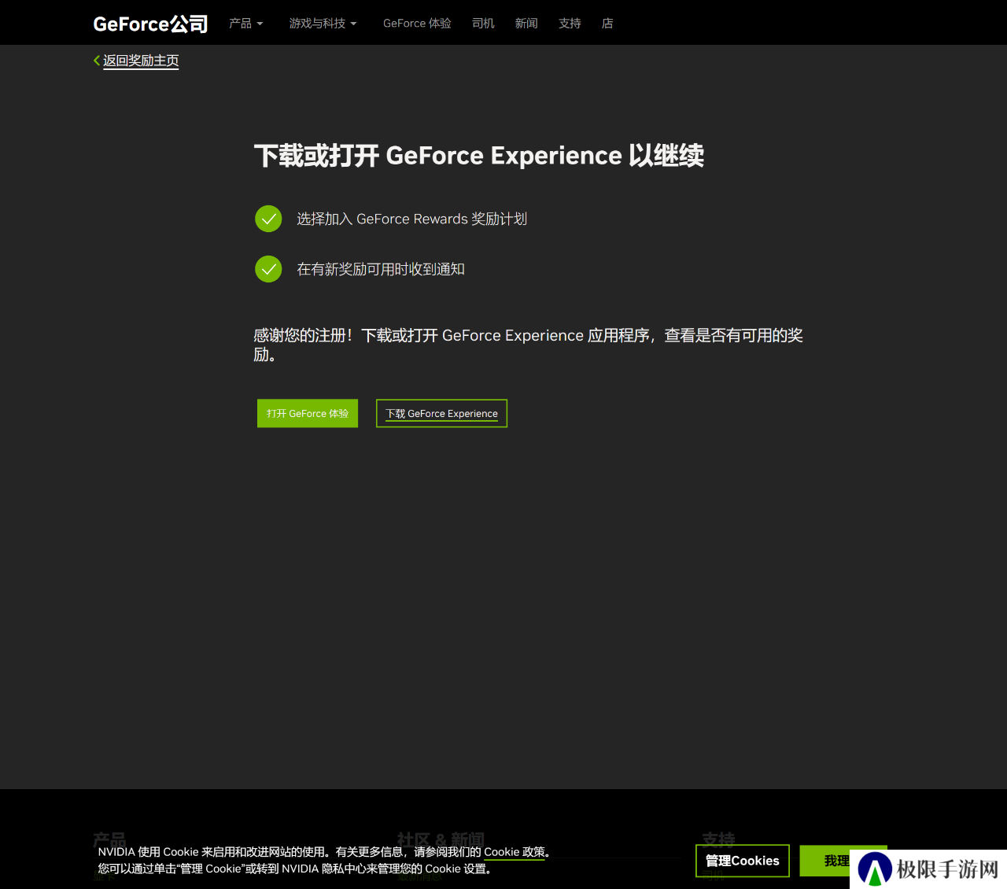1007x889 pixels.
Task: Open 支持 in the top navigation
Action: tap(570, 24)
